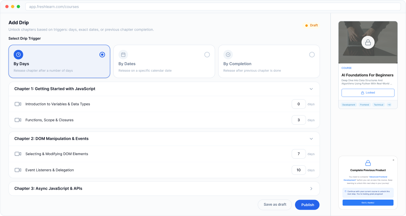Click Save as draft button

point(275,205)
